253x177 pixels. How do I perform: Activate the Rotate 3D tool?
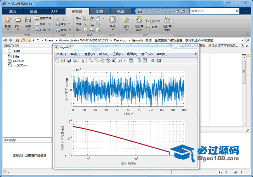108,61
